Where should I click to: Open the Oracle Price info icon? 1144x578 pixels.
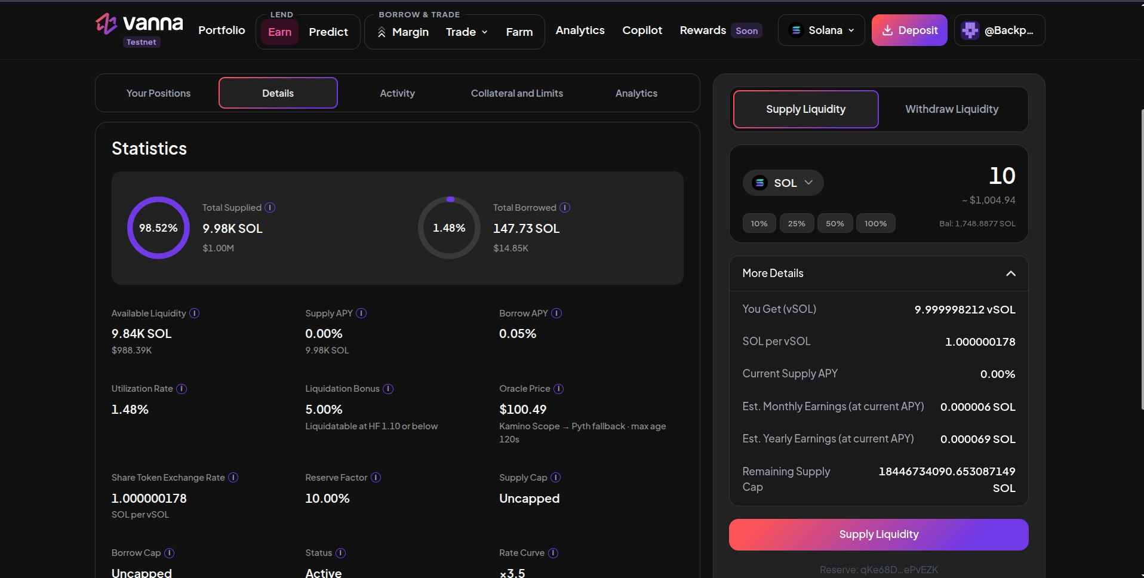pos(559,389)
